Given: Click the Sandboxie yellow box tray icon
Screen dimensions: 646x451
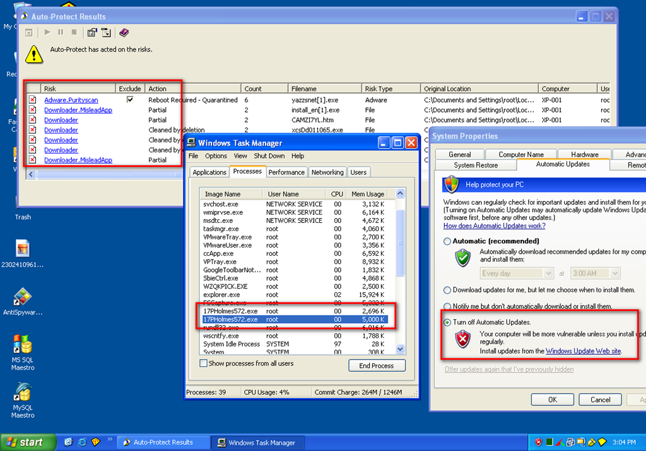Looking at the screenshot, I should click(x=592, y=442).
